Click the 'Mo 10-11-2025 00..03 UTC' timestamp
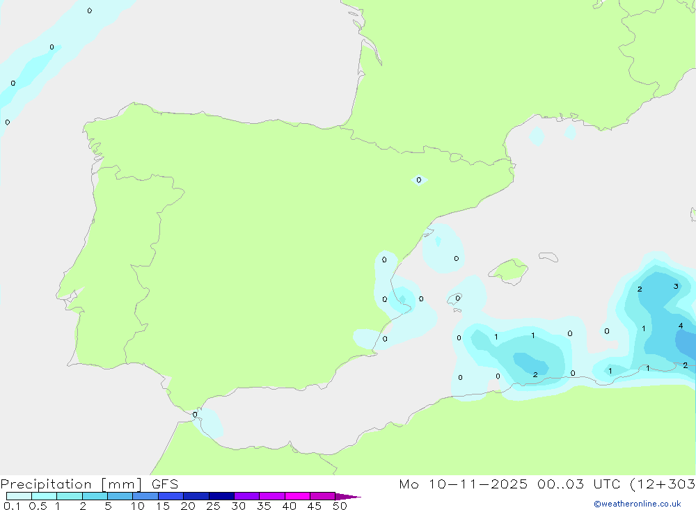Image resolution: width=696 pixels, height=510 pixels. (509, 484)
